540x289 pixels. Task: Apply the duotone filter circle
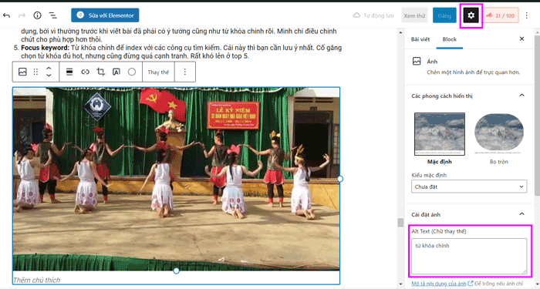pos(132,72)
